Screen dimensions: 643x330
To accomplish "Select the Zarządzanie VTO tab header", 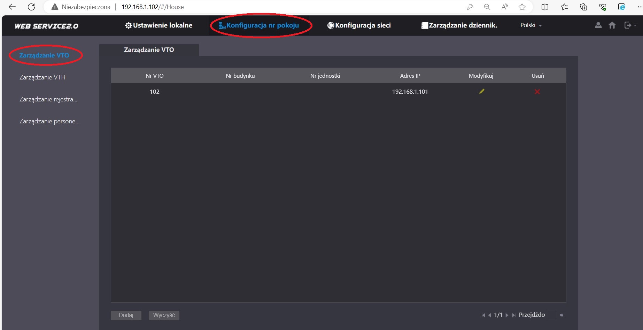I will (x=149, y=50).
